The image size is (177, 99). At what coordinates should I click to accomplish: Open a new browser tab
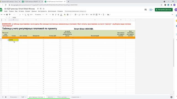[68, 2]
